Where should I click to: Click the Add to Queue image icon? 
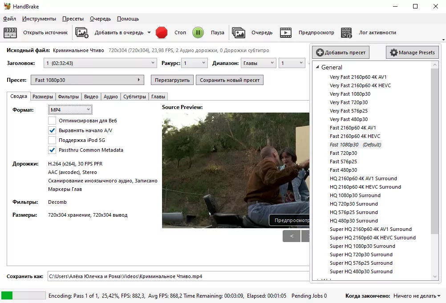pos(82,32)
